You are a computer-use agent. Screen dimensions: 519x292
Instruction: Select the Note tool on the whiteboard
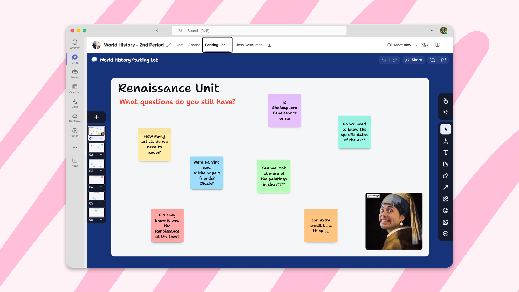click(x=446, y=164)
